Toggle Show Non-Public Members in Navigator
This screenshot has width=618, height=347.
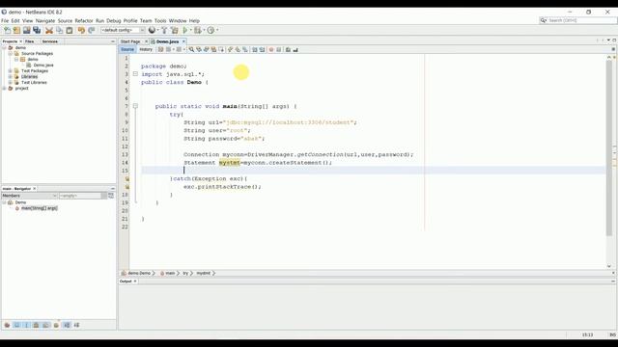36,325
